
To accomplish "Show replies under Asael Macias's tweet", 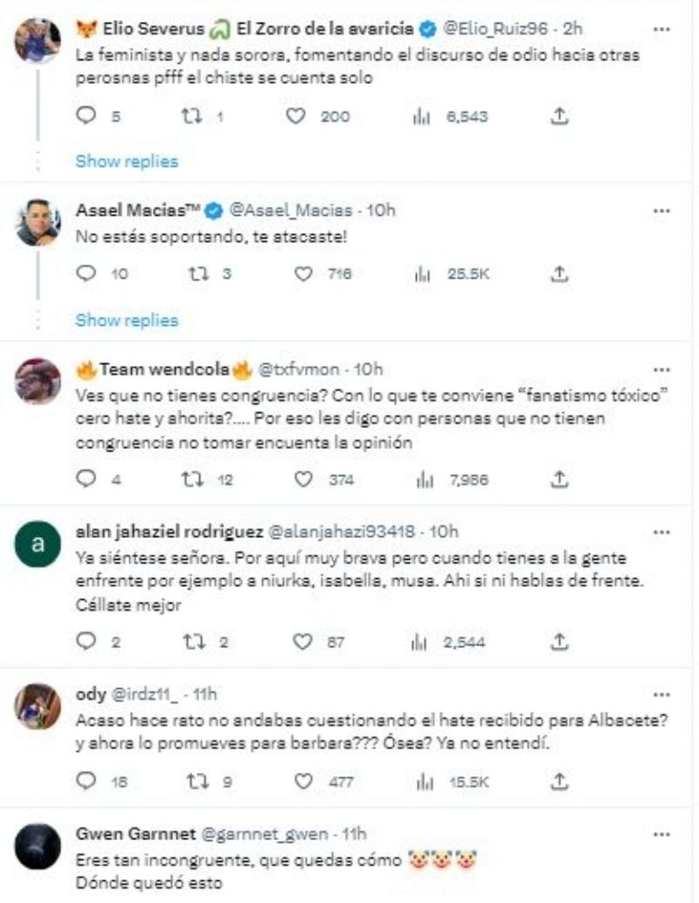I will pyautogui.click(x=127, y=320).
